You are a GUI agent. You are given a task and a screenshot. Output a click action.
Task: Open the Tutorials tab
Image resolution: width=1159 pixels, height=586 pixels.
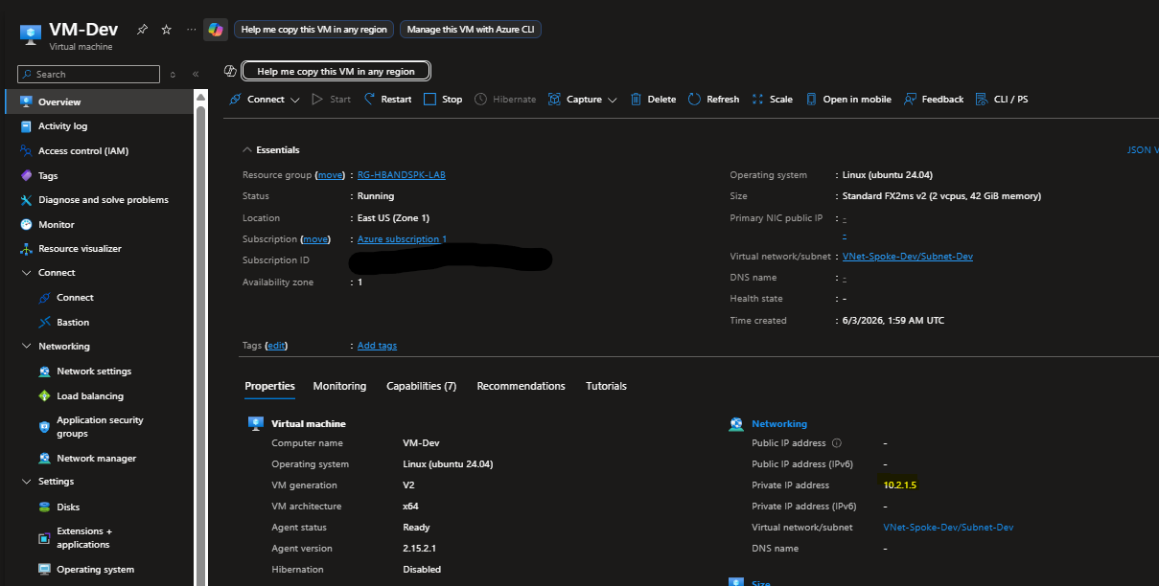point(606,386)
